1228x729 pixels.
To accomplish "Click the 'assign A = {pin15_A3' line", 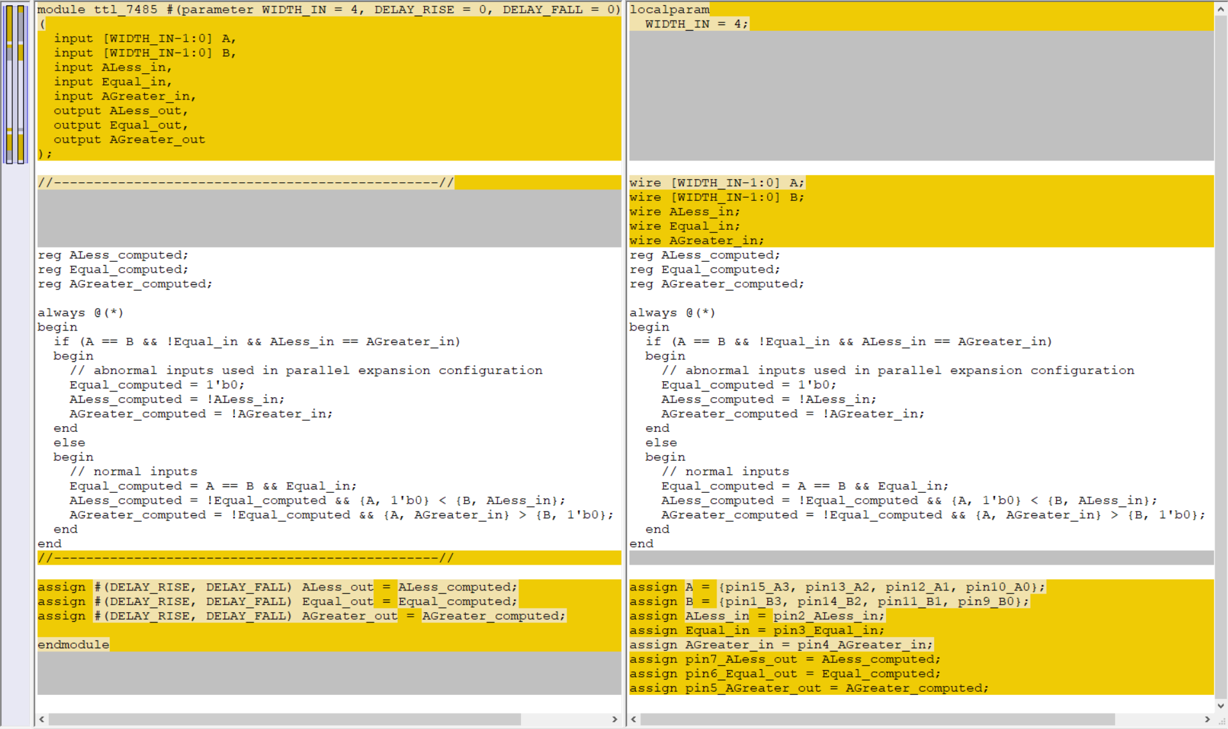I will (x=837, y=587).
